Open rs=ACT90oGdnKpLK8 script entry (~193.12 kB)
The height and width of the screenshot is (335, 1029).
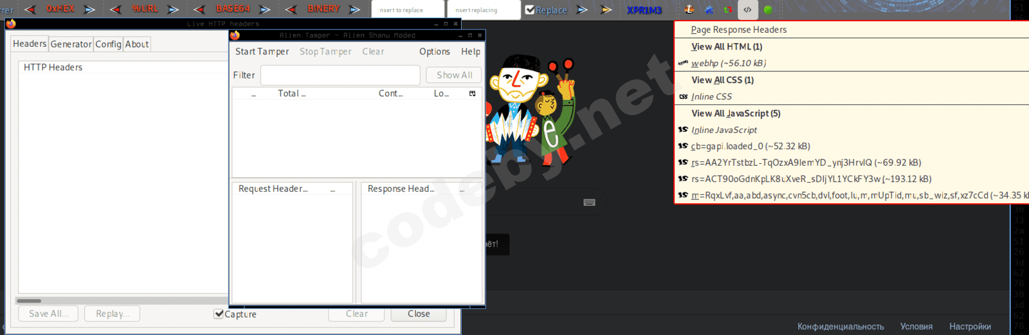[x=851, y=179]
